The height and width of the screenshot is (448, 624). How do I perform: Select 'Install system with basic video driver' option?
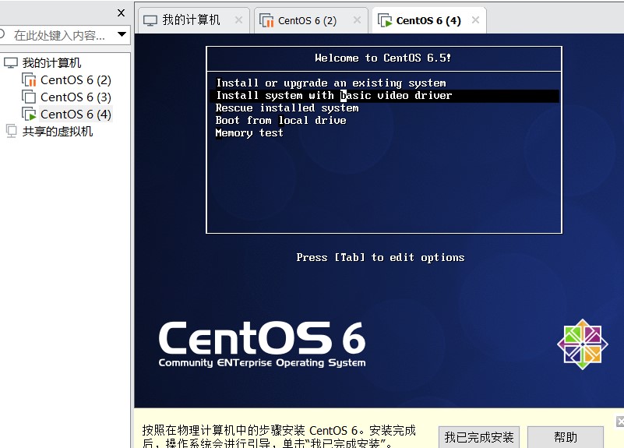point(384,96)
